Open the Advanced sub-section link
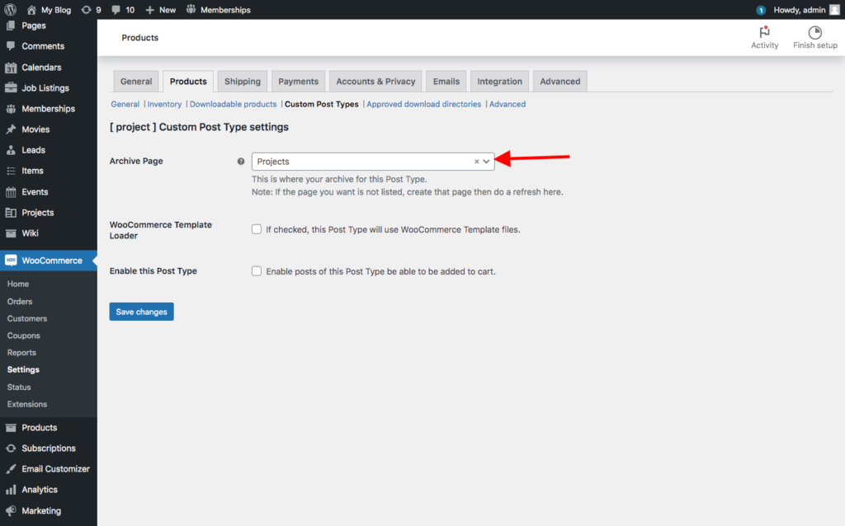 tap(507, 105)
